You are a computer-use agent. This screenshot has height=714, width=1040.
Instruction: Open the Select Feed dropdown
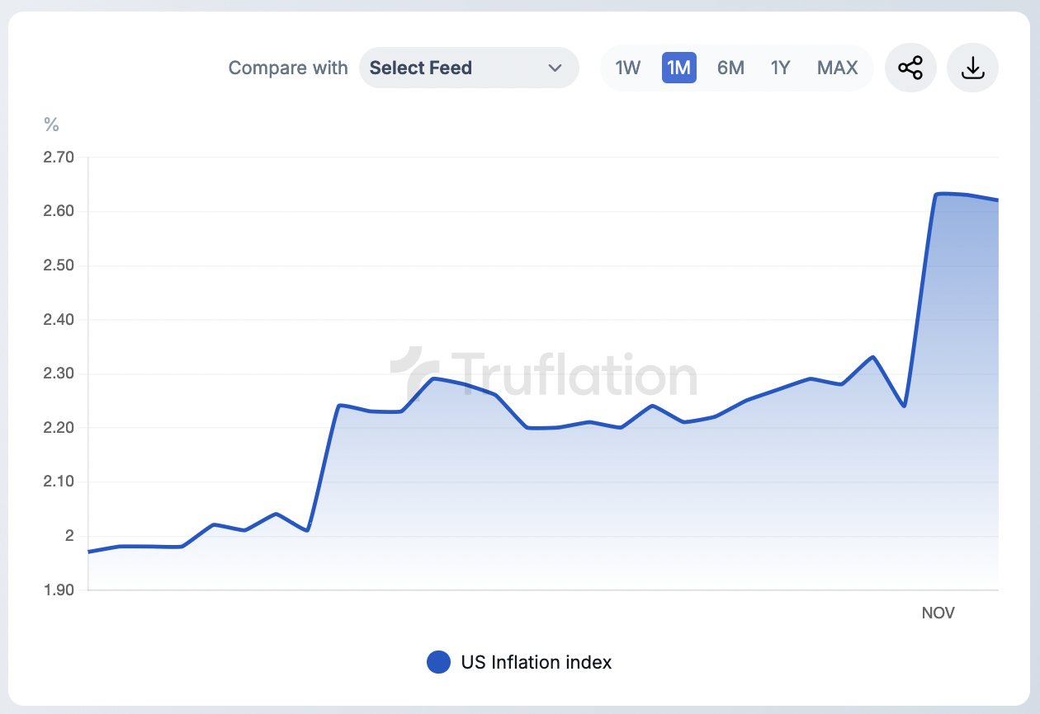[x=468, y=68]
